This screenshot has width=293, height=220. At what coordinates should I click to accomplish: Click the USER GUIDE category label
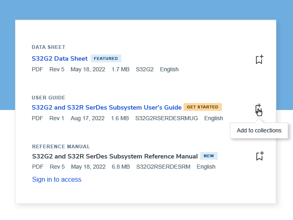48,98
